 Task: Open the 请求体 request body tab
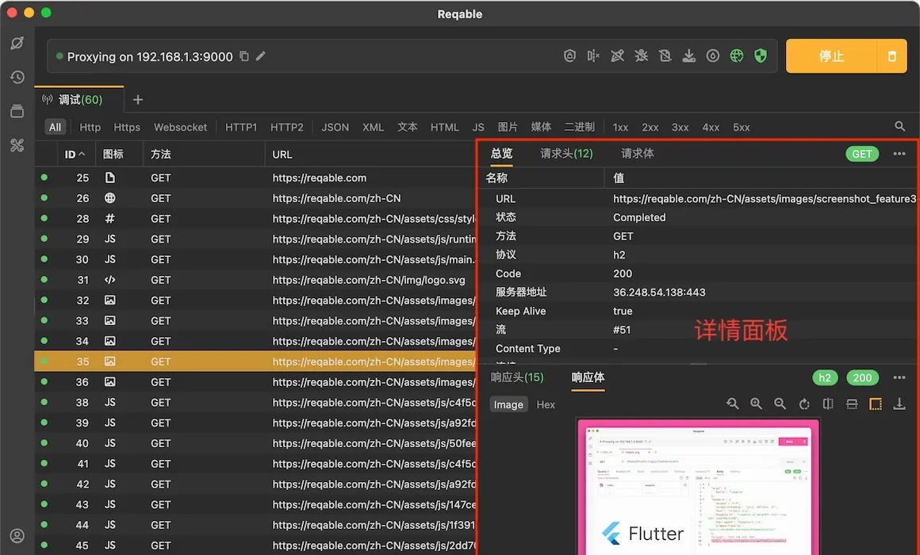[x=637, y=154]
